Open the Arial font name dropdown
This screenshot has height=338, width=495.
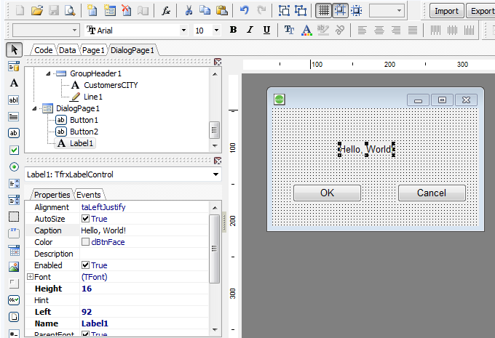(x=183, y=30)
